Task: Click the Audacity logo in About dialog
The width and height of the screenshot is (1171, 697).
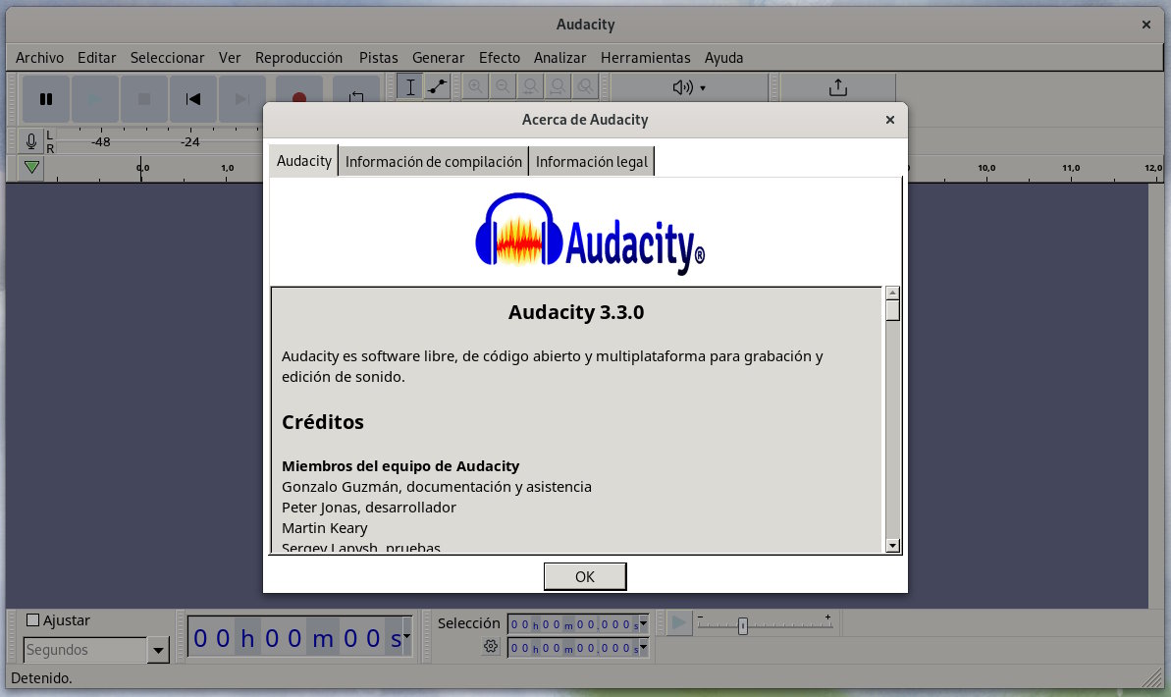Action: coord(590,234)
